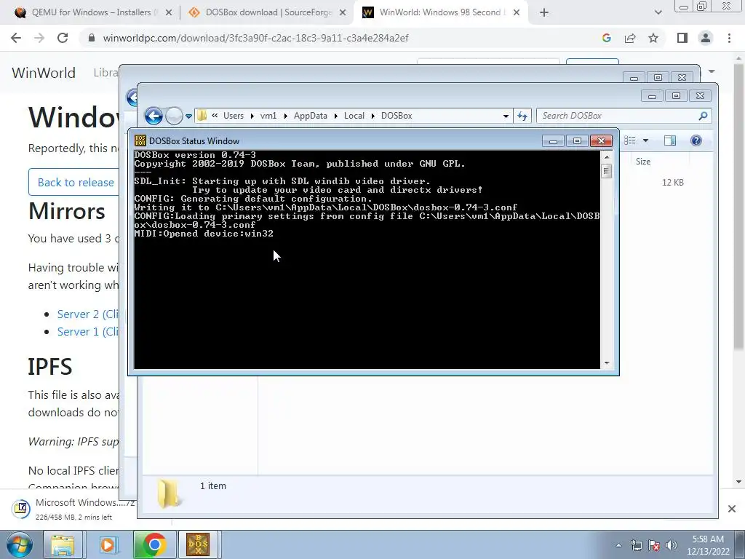Open Windows Explorer from taskbar
The width and height of the screenshot is (745, 559).
pyautogui.click(x=63, y=544)
